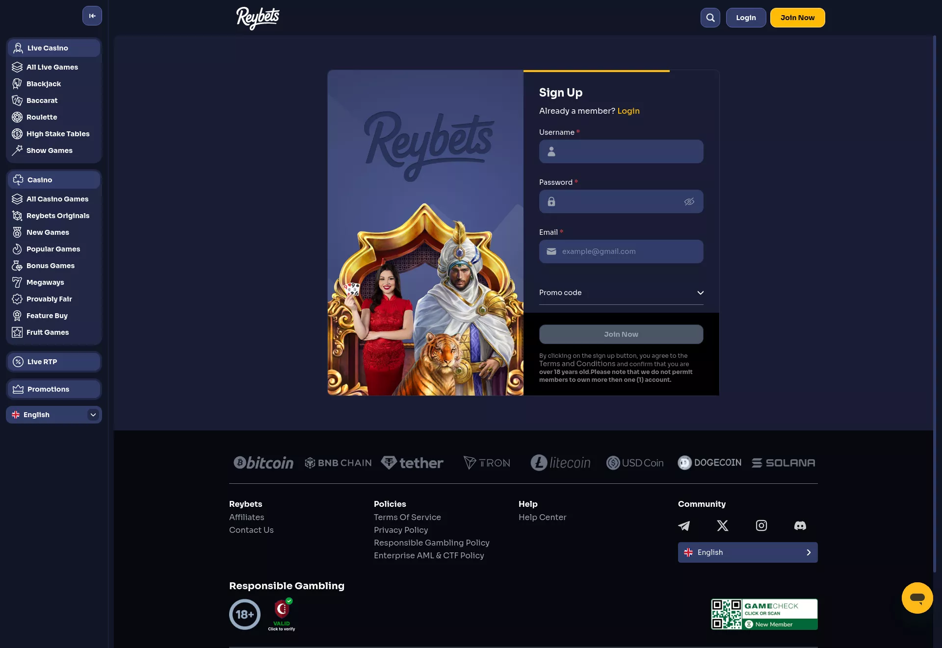
Task: Focus the Password input field
Action: [x=621, y=201]
